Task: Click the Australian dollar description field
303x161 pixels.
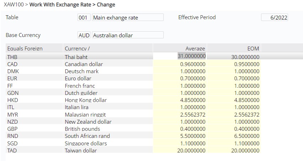Action: point(128,35)
